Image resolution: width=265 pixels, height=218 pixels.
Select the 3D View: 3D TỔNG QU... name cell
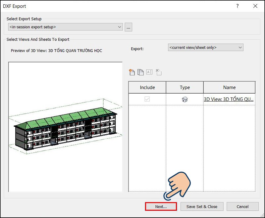(229, 99)
